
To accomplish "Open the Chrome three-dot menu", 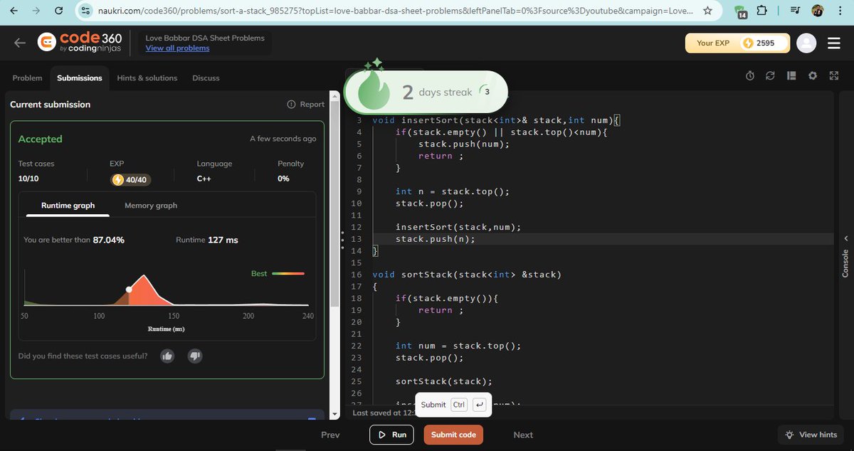I will pyautogui.click(x=840, y=11).
